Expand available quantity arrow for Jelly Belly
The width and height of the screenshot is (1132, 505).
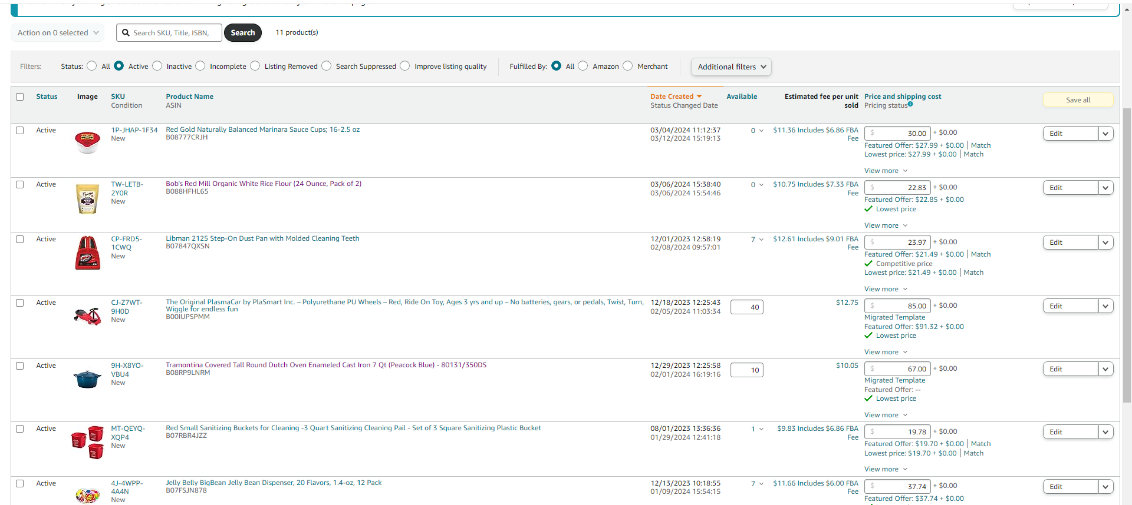click(x=761, y=484)
